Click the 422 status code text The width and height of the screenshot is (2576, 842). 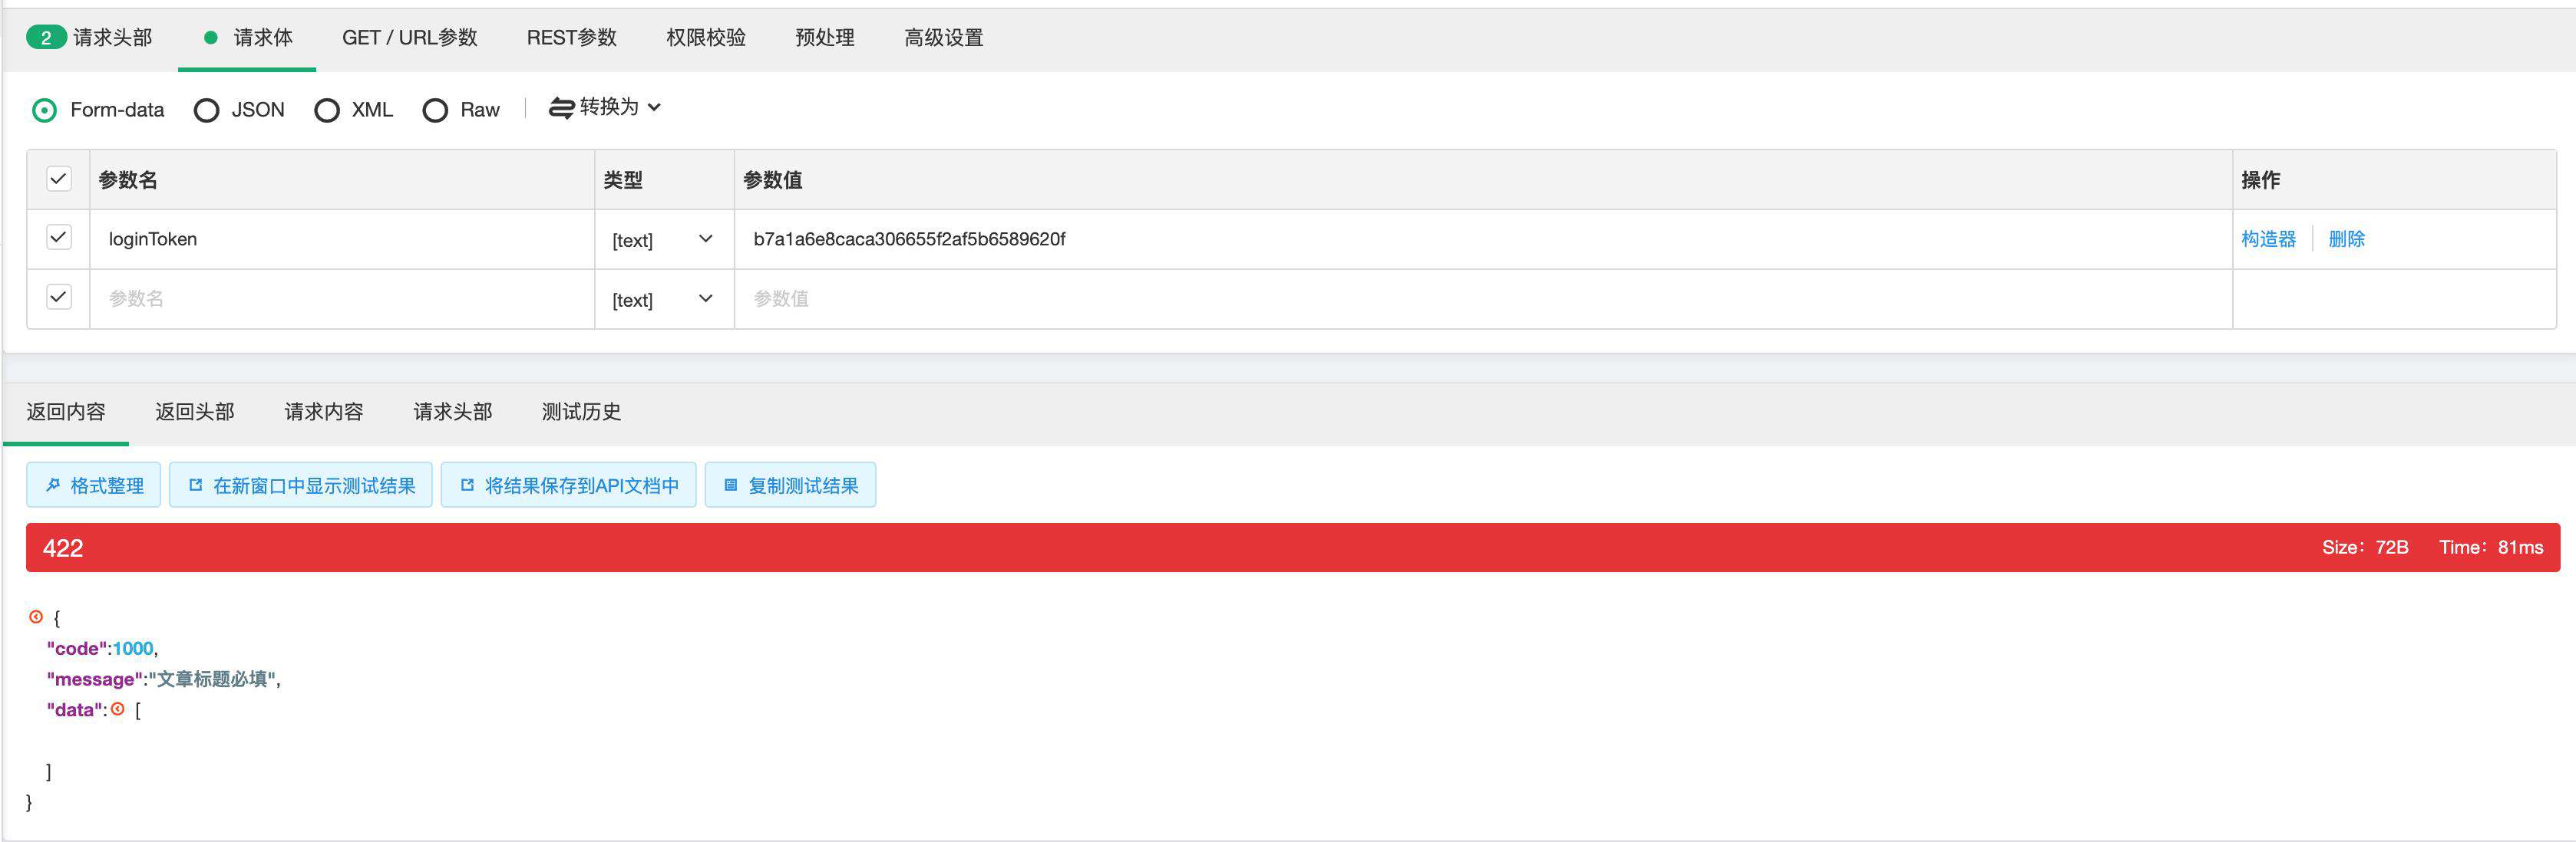(63, 548)
